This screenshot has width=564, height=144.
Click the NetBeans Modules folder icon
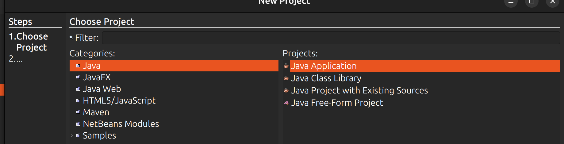[x=78, y=124]
